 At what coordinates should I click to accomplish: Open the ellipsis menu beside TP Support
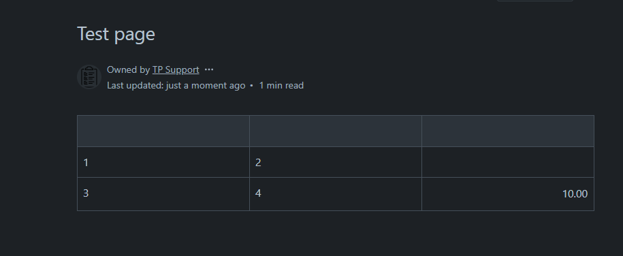click(209, 69)
